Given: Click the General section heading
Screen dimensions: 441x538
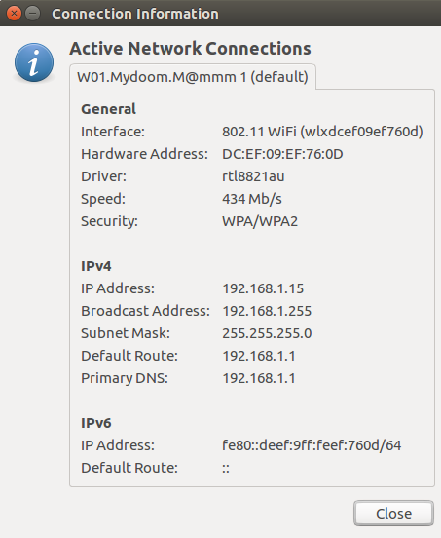Looking at the screenshot, I should coord(108,109).
